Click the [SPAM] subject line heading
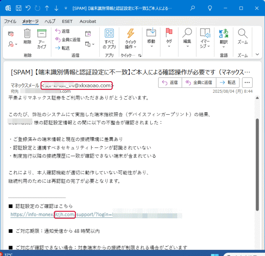 130,72
